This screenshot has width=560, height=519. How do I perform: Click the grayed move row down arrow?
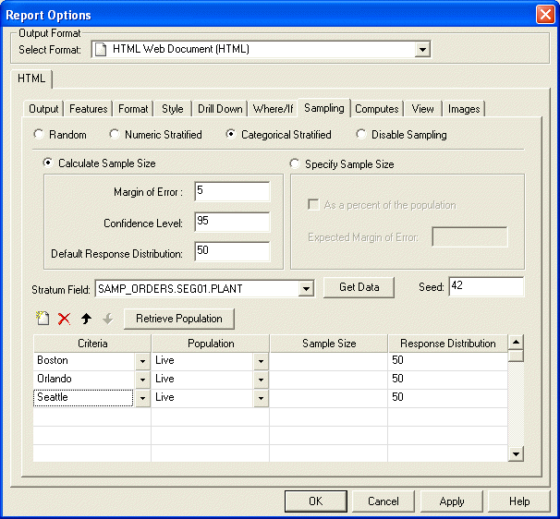tap(108, 319)
